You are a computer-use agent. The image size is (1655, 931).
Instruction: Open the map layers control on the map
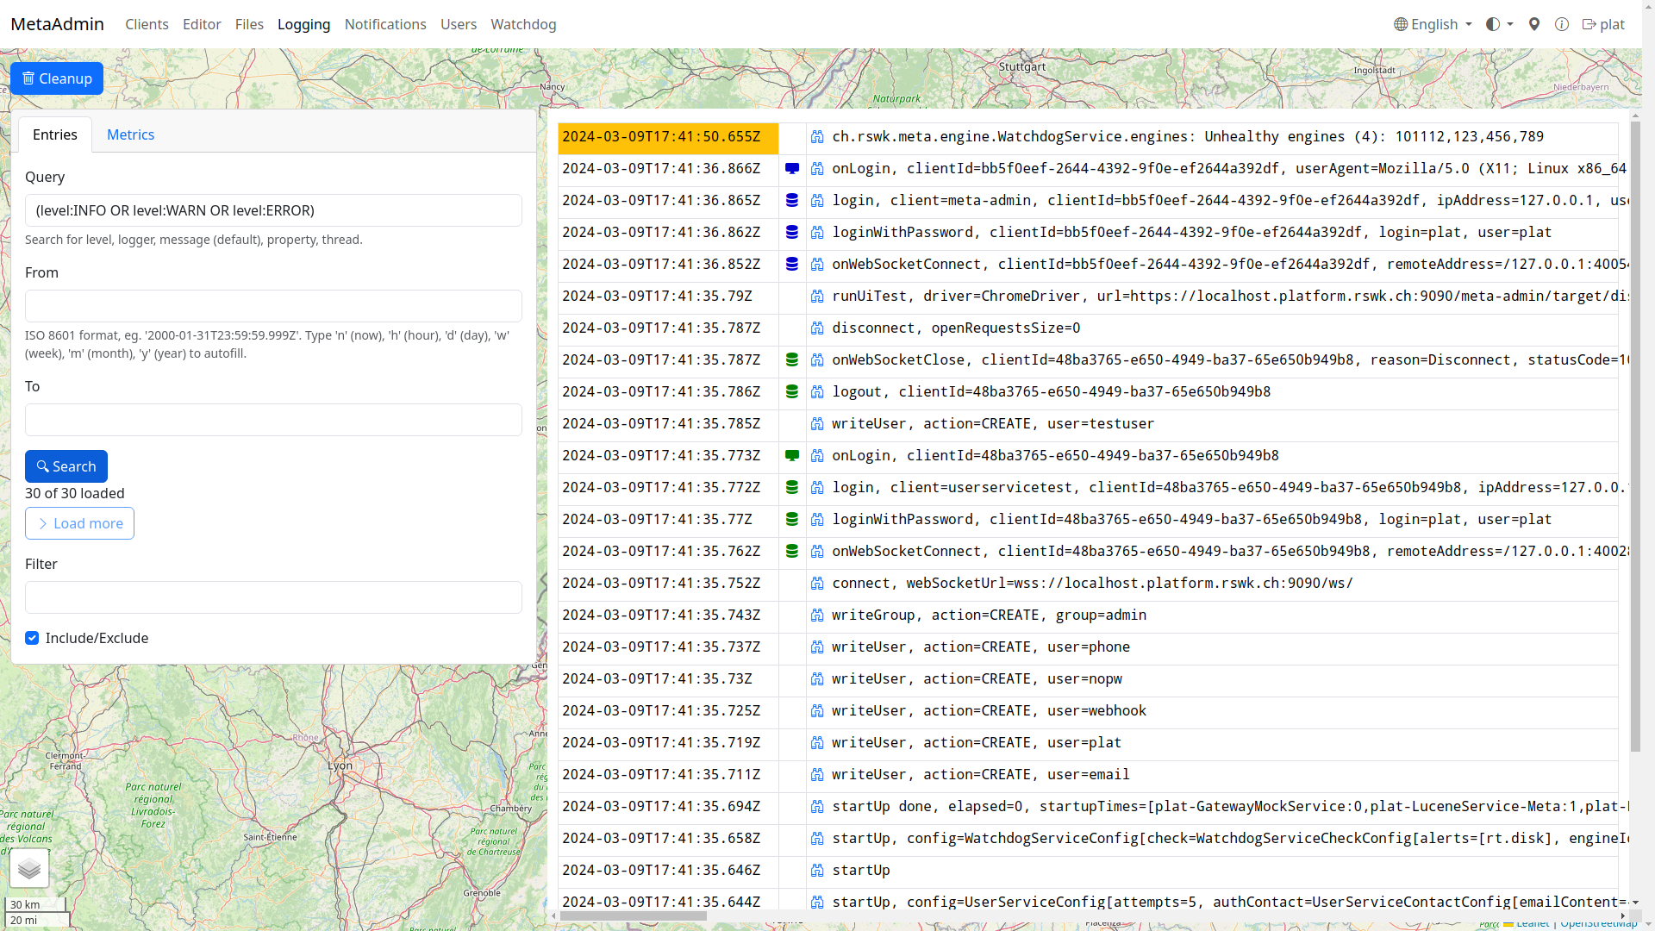click(30, 868)
